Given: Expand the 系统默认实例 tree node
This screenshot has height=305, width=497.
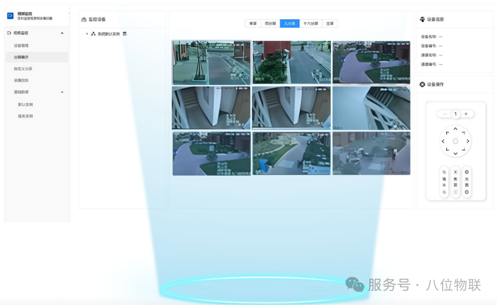Looking at the screenshot, I should pyautogui.click(x=87, y=34).
